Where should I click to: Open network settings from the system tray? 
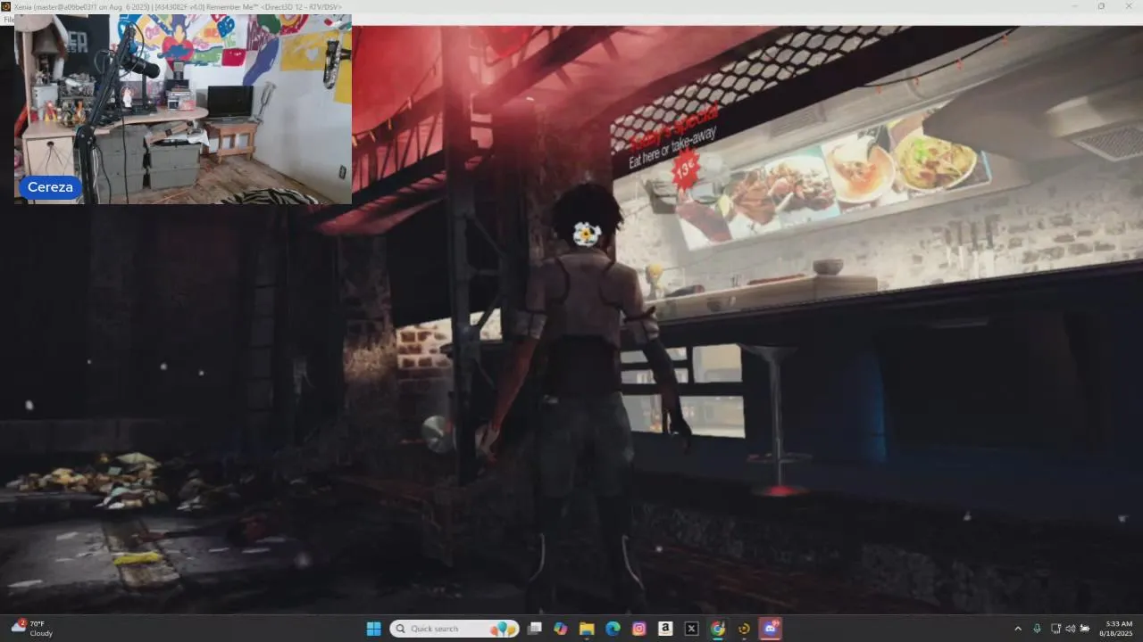(x=1055, y=629)
